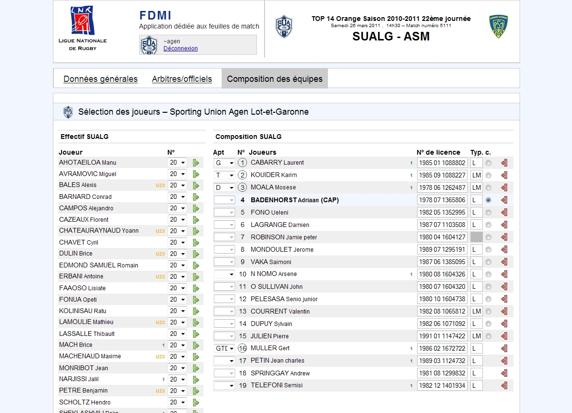
Task: Edit licence number field for MOALA Mosese
Action: pos(442,187)
